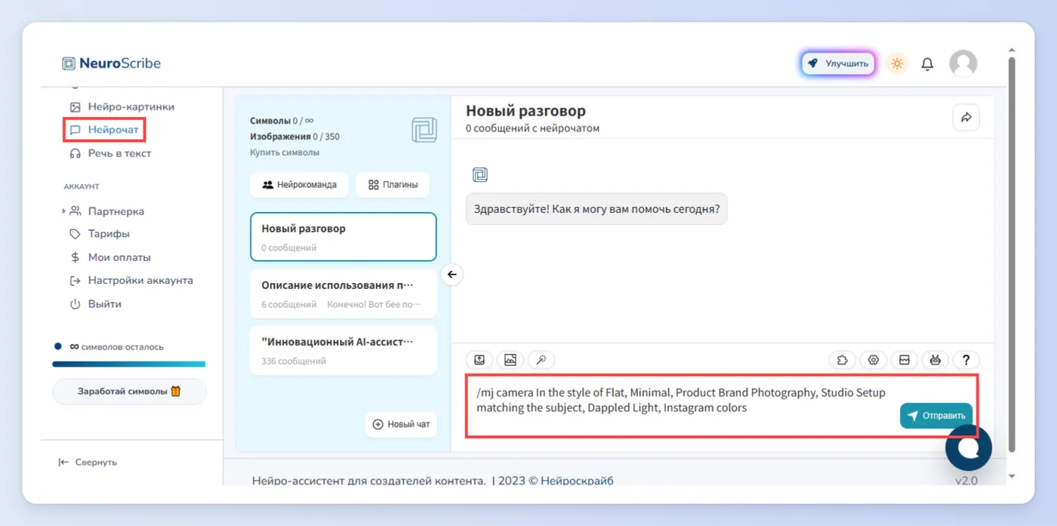Click into the prompt text field

point(683,406)
